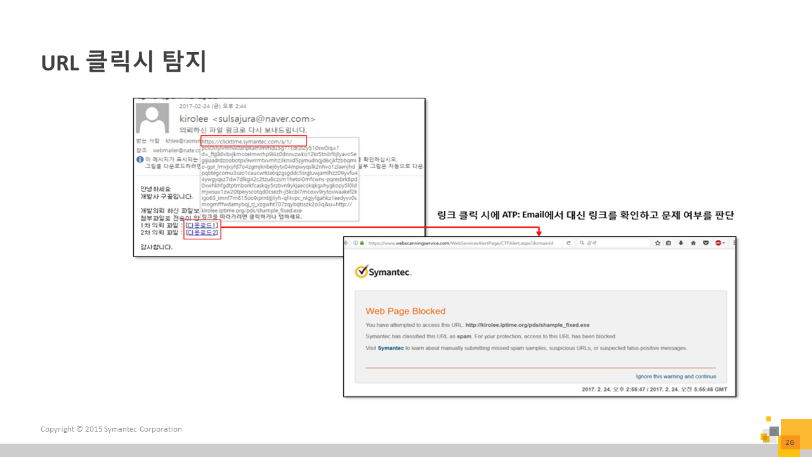The width and height of the screenshot is (812, 457).
Task: Click the sender's gray avatar picture
Action: [154, 119]
